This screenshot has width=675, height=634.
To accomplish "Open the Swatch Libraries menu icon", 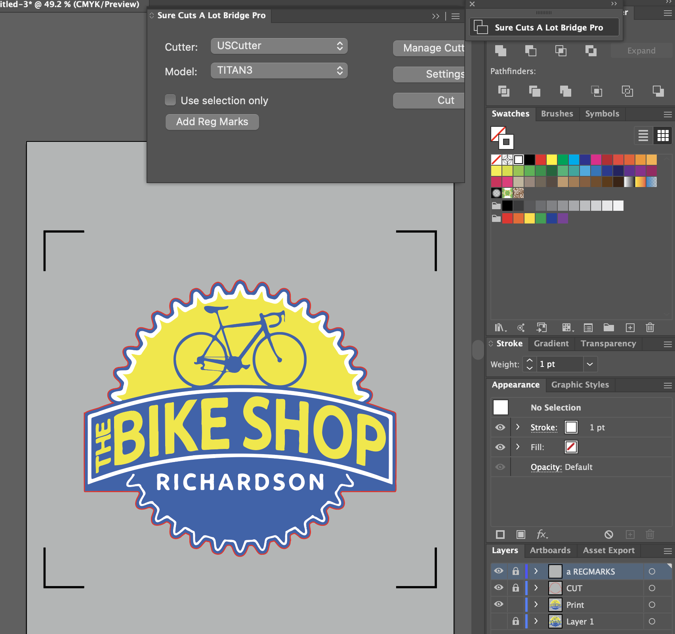I will tap(501, 328).
